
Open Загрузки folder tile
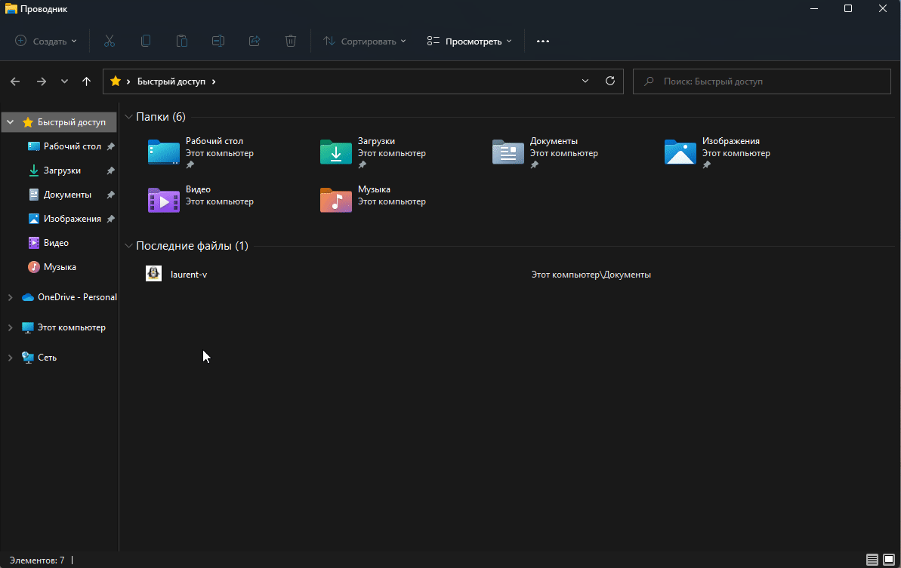[x=374, y=152]
